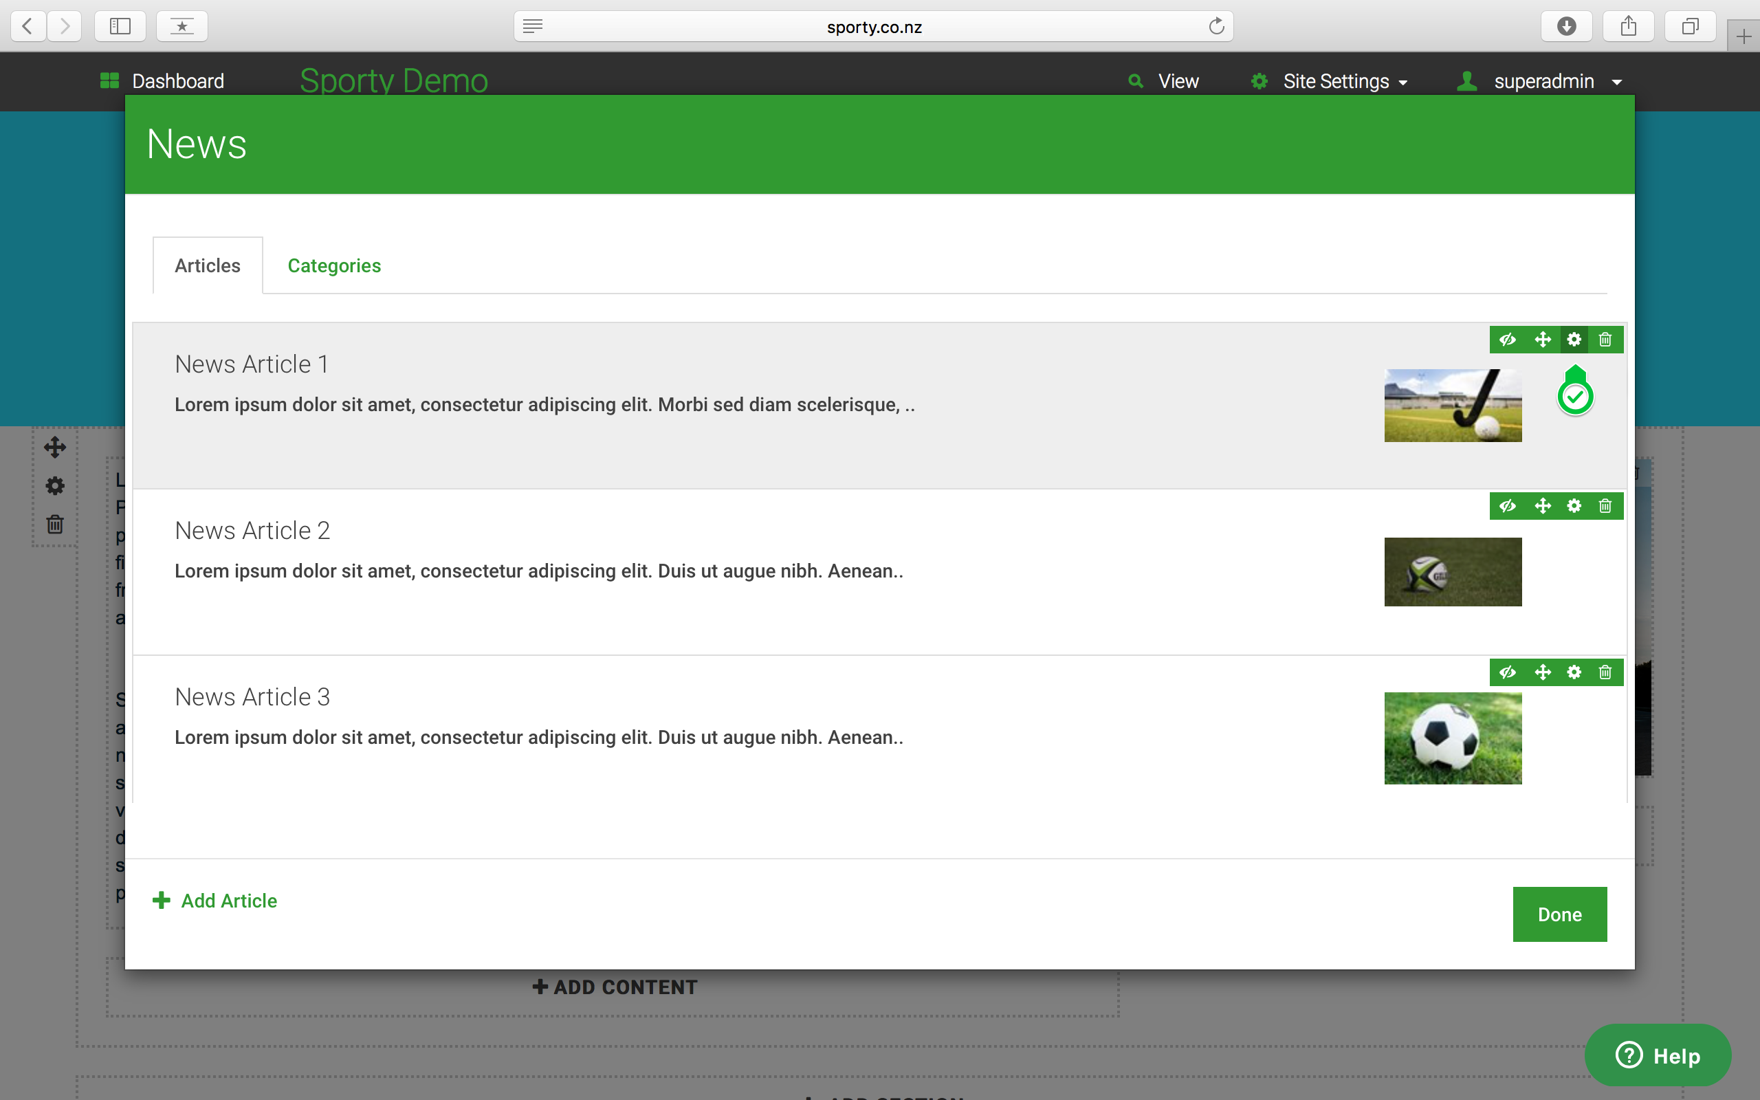Switch to the Categories tab
1760x1100 pixels.
[x=334, y=265]
